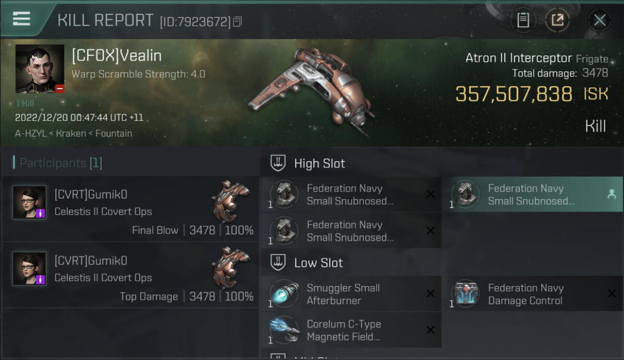624x360 pixels.
Task: Close the kill report window
Action: 600,20
